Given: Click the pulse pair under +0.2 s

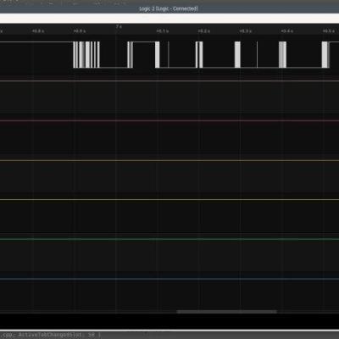Looking at the screenshot, I should (199, 55).
